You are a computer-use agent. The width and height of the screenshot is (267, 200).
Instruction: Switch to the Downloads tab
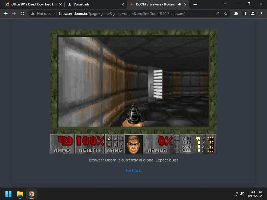96,4
